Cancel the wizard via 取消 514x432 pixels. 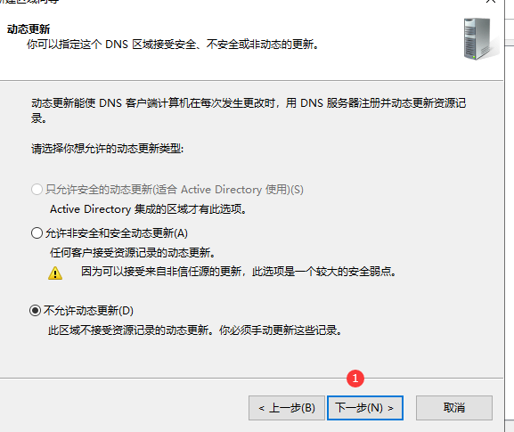[x=454, y=408]
